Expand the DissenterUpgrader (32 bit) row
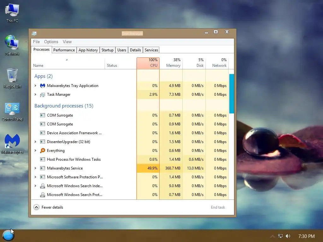 click(35, 141)
